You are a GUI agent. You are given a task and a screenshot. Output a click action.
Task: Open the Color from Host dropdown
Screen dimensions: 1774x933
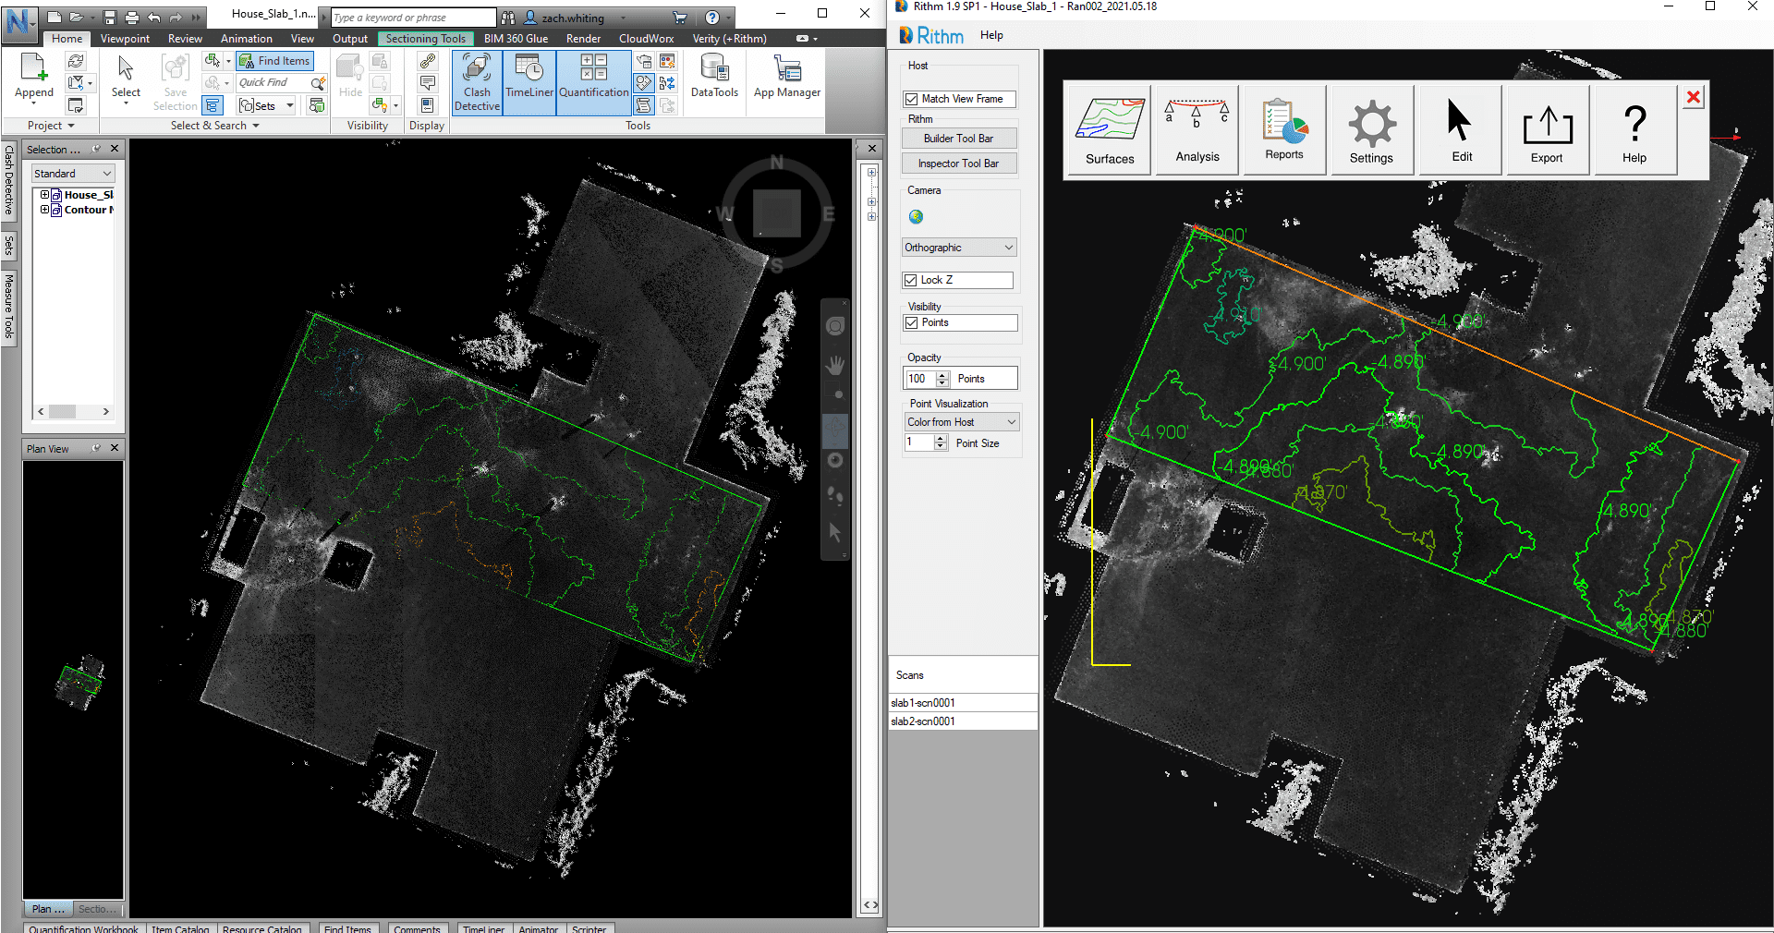coord(961,421)
